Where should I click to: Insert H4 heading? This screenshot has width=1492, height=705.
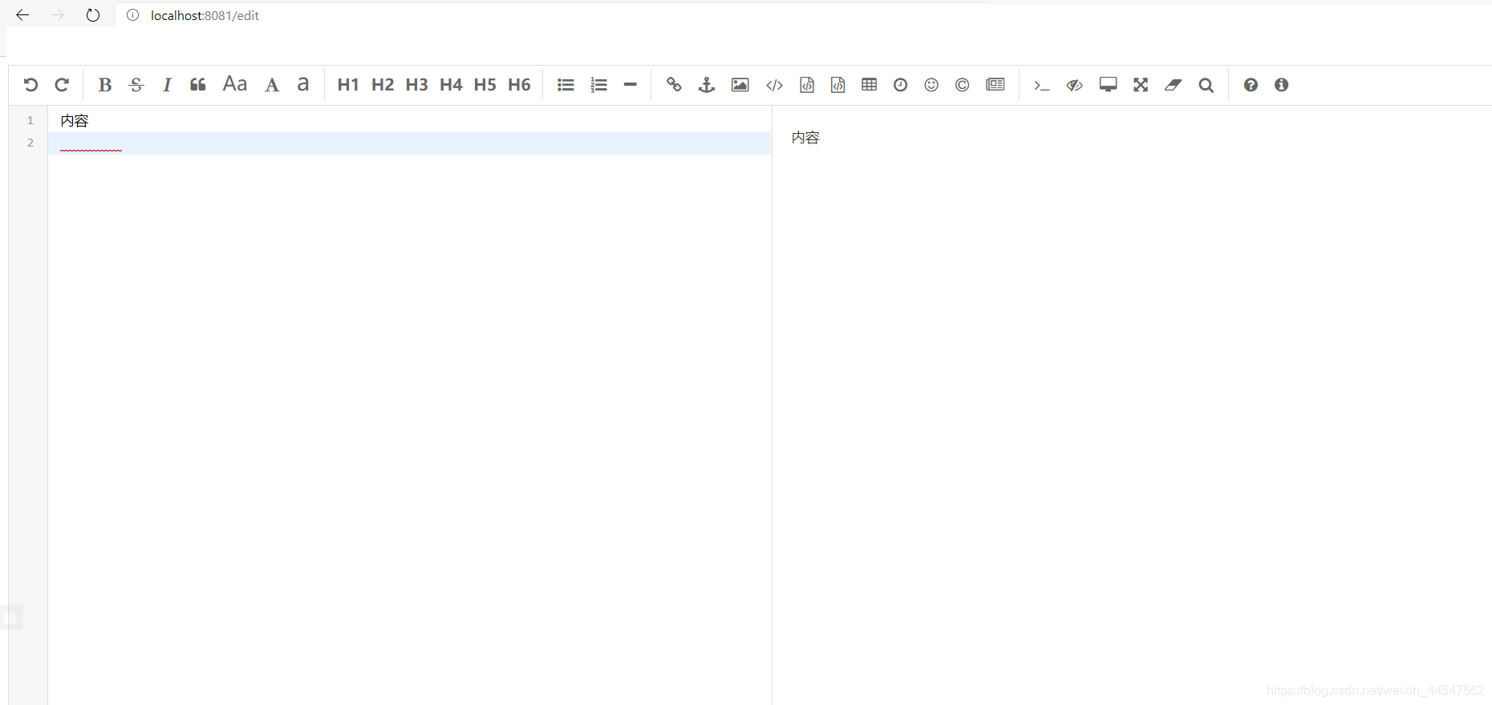(x=451, y=85)
